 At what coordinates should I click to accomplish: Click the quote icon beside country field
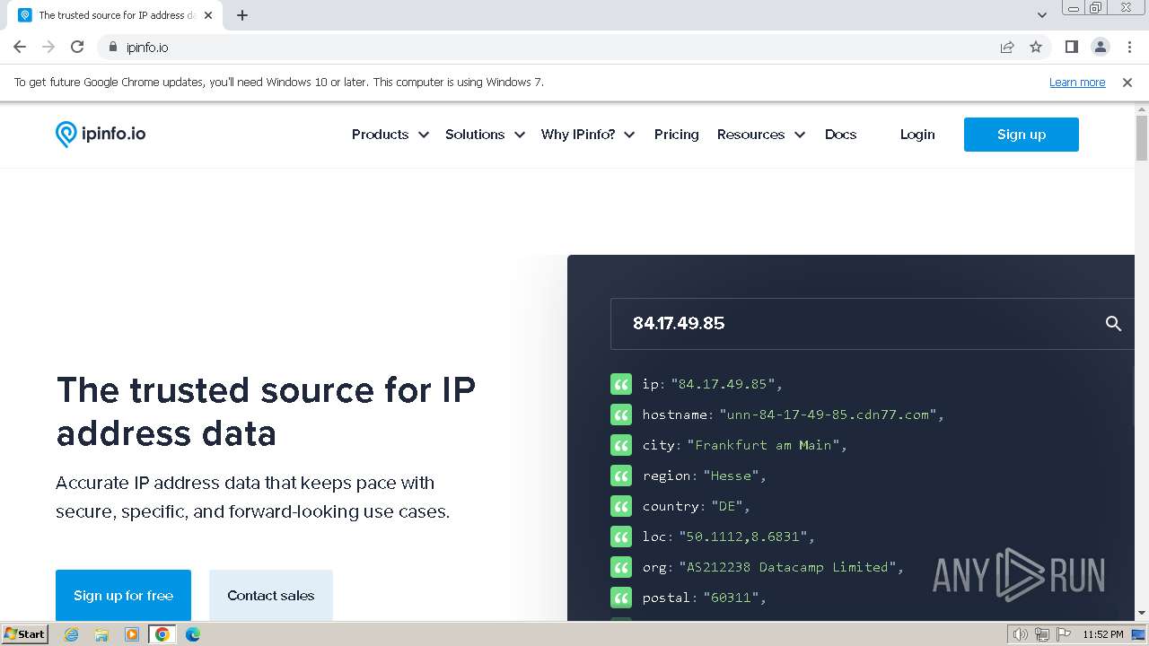coord(621,506)
